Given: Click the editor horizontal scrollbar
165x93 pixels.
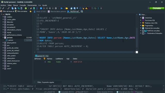Looking at the screenshot, I should click(x=85, y=52).
